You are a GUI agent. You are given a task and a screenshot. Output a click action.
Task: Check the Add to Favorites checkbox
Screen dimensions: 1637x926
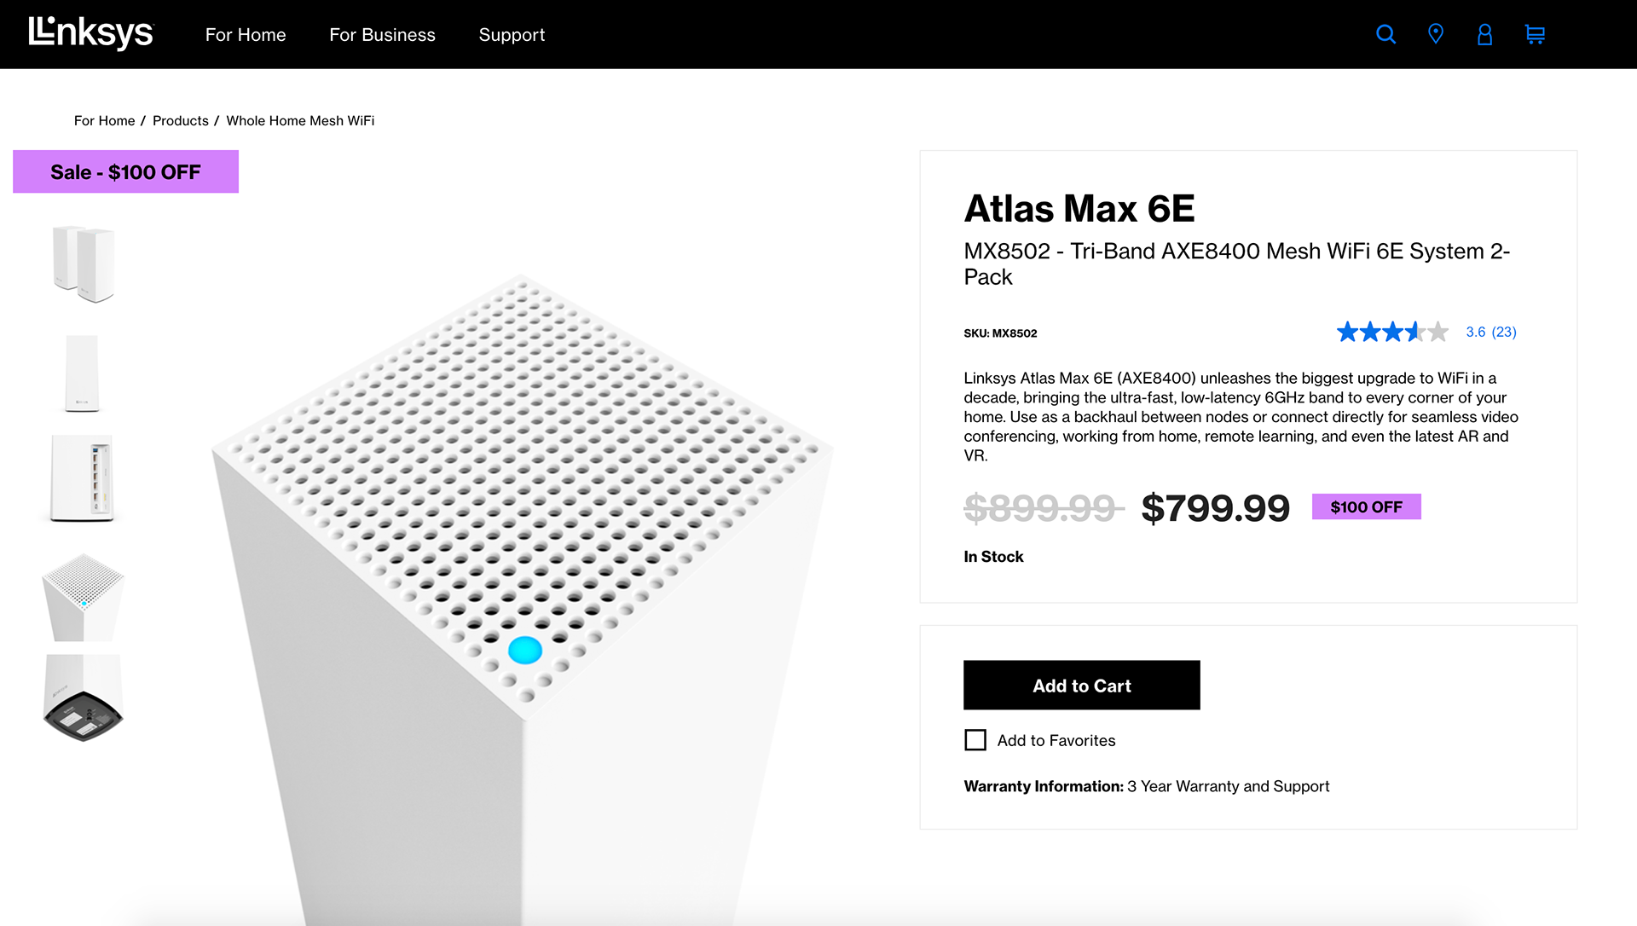(x=975, y=740)
